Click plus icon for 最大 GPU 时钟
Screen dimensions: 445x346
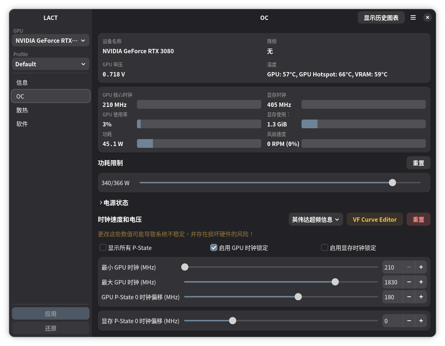[x=421, y=282]
